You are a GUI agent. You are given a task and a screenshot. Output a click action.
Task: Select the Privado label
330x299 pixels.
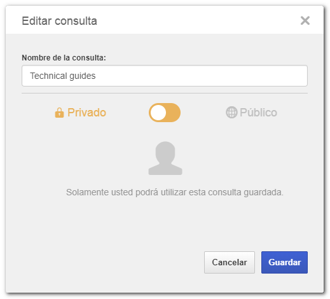tap(86, 113)
